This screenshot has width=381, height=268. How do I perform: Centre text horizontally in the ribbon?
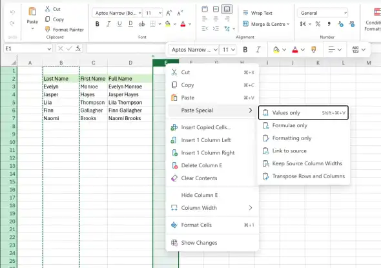pos(216,19)
